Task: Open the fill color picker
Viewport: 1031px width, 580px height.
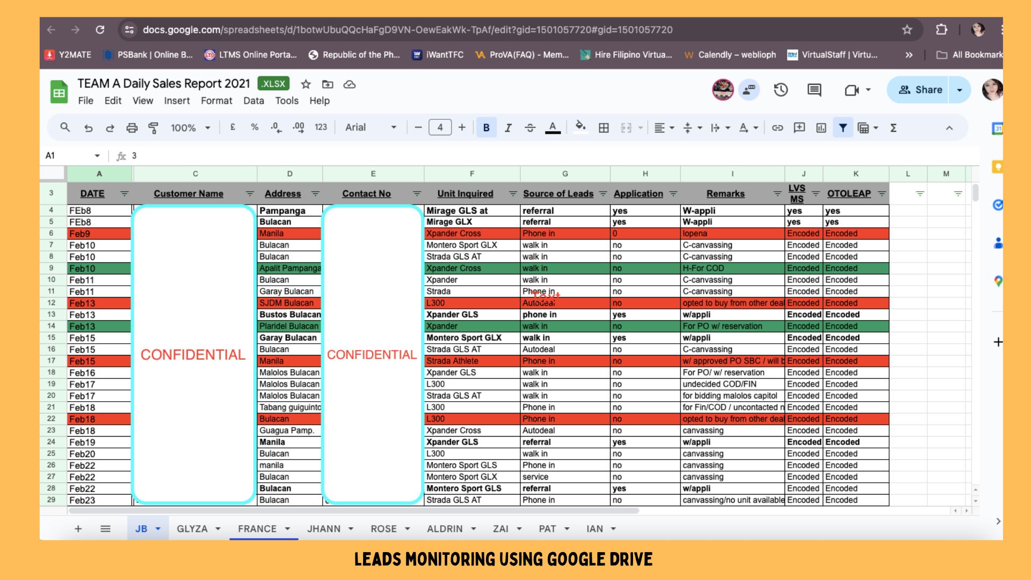Action: pos(580,128)
